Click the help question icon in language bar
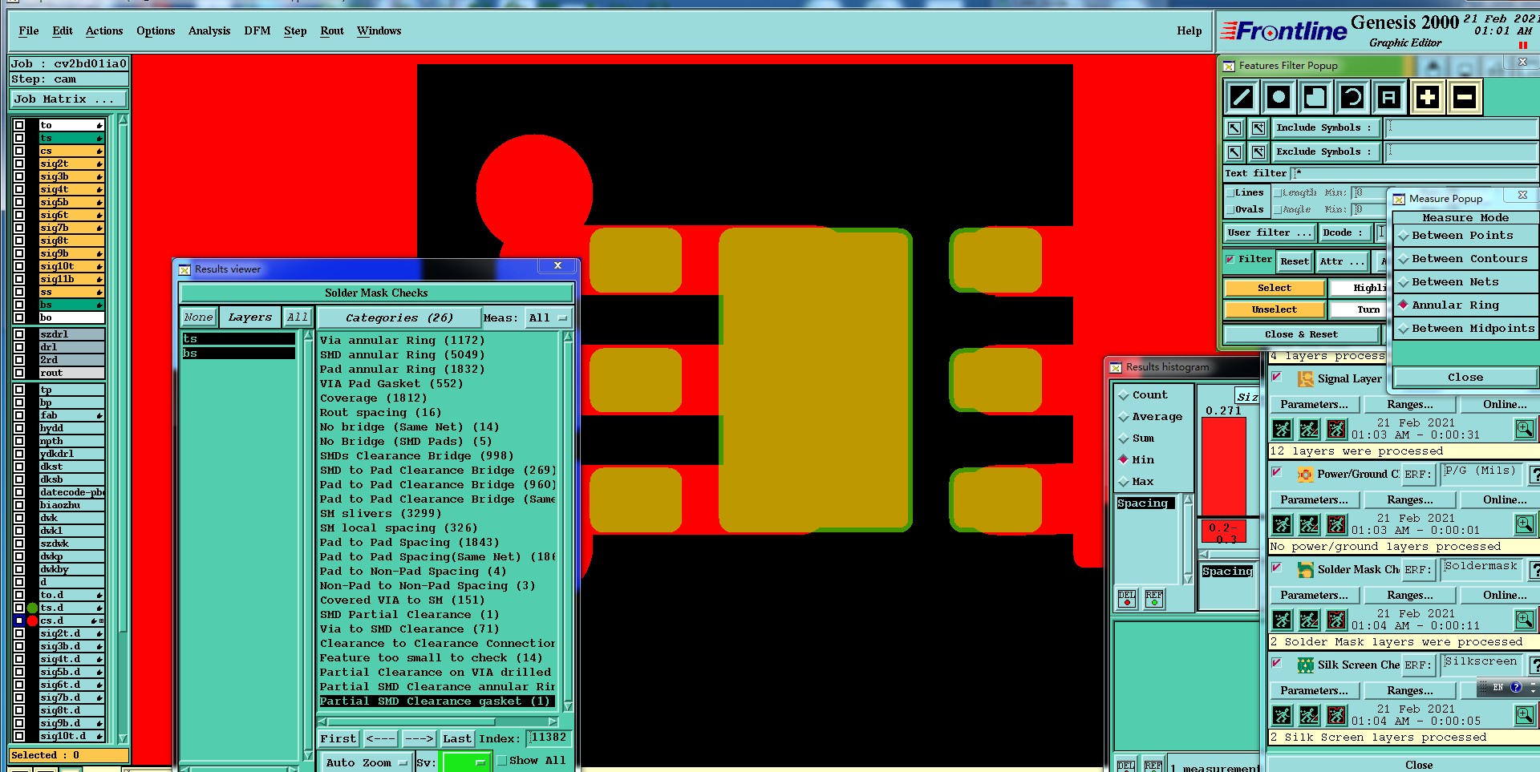1540x772 pixels. click(1515, 687)
